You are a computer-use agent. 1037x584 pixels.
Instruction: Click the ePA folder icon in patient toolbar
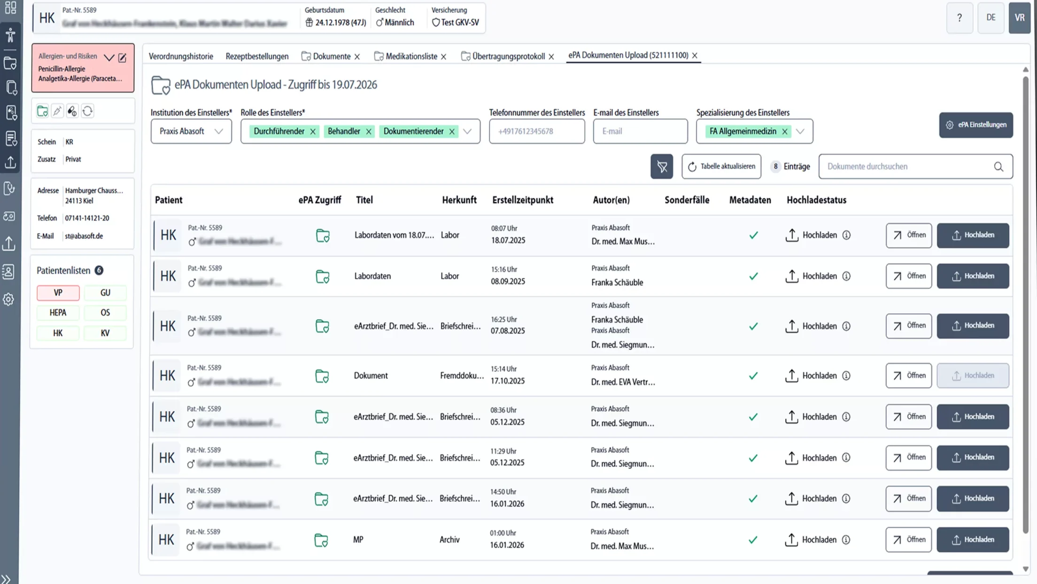[42, 111]
